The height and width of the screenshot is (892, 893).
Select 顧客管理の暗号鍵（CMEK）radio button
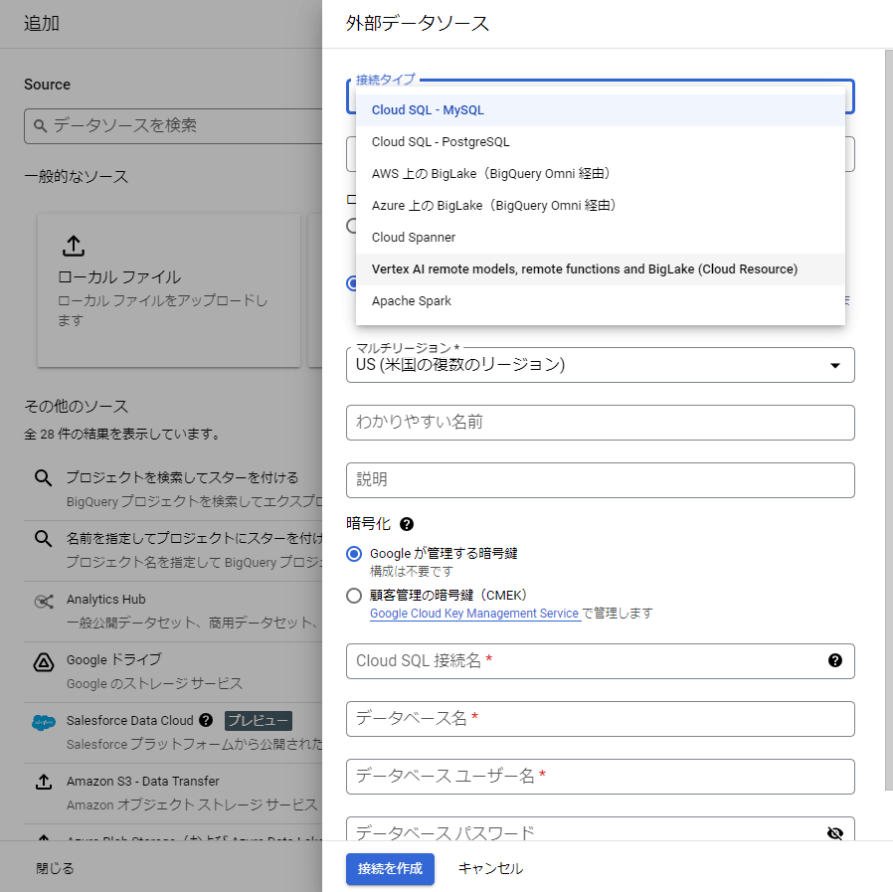pos(354,596)
